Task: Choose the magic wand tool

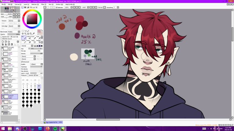Action: (x=28, y=31)
